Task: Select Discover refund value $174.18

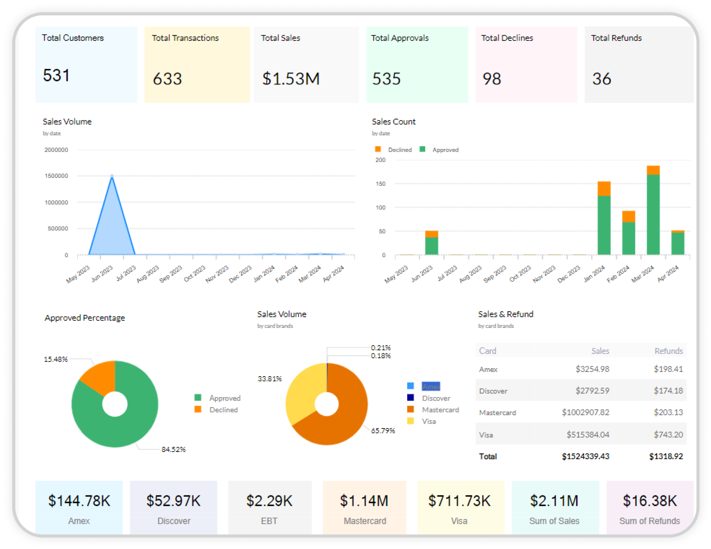Action: 668,391
